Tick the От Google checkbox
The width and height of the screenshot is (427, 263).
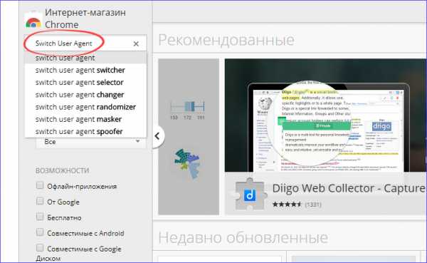tap(40, 201)
